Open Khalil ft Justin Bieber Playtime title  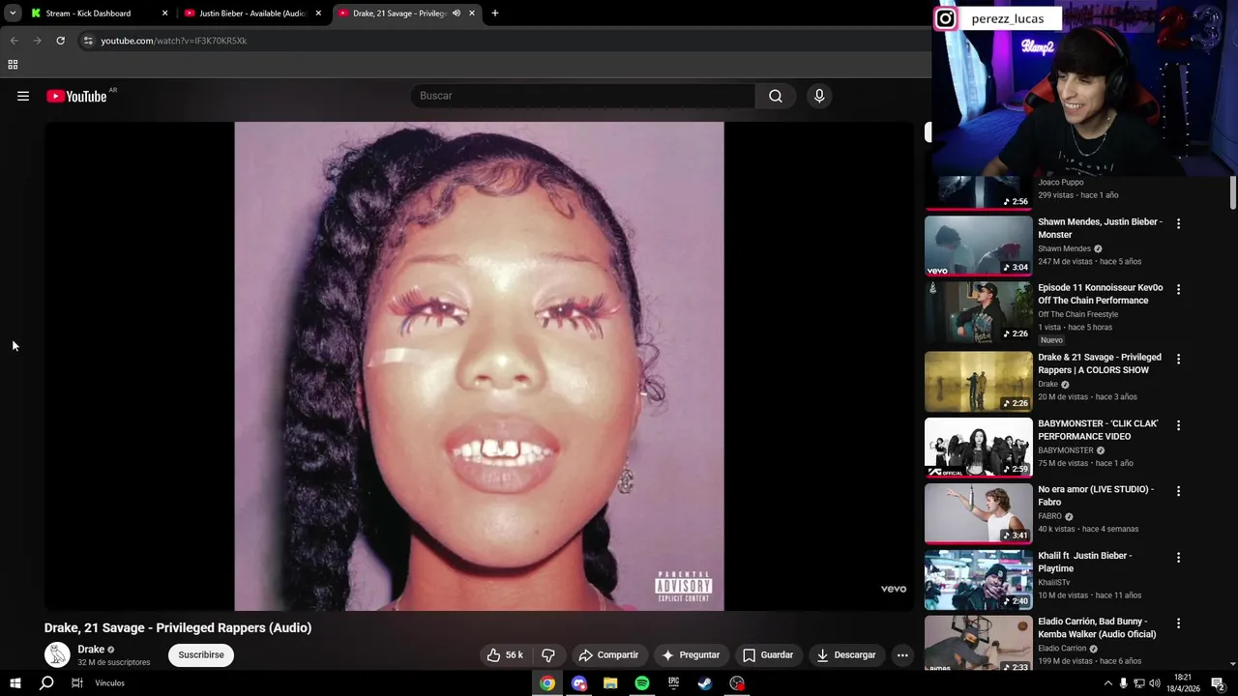(1084, 562)
